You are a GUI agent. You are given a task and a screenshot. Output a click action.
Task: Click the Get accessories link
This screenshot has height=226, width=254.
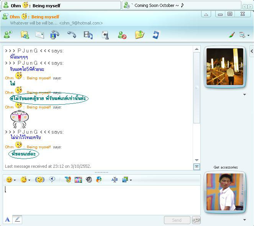(225, 167)
